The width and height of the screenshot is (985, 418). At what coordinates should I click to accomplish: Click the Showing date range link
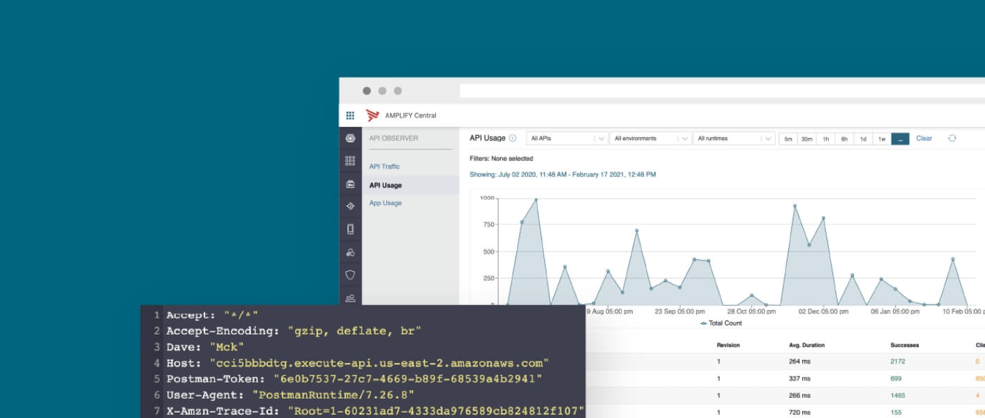pos(563,174)
